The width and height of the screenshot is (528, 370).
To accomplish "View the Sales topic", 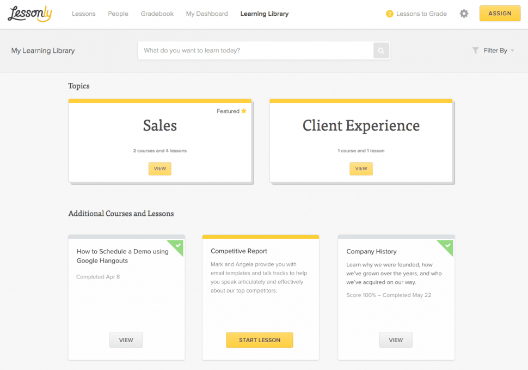I will coord(159,169).
